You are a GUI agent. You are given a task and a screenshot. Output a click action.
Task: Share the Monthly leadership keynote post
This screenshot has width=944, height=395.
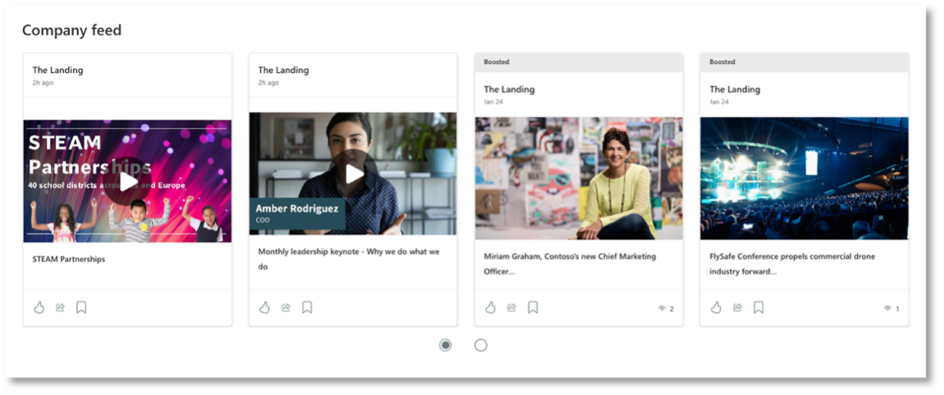(x=285, y=307)
